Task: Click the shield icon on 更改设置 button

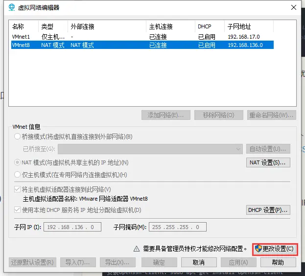Action: pyautogui.click(x=258, y=249)
